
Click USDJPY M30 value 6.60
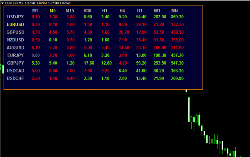[x=88, y=17]
